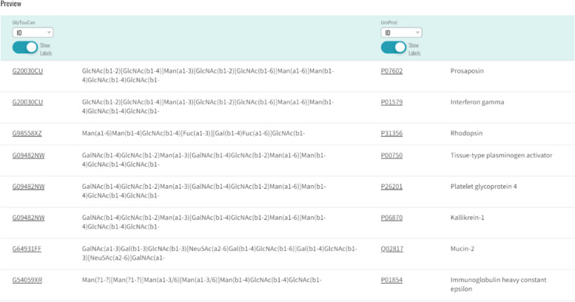Toggle the GlyTouCan Show Labels switch
Viewport: 575px width, 302px height.
point(24,47)
